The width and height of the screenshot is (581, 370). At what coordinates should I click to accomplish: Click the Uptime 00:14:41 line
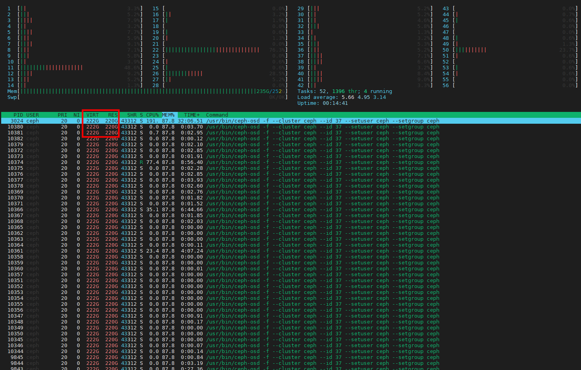pyautogui.click(x=322, y=103)
